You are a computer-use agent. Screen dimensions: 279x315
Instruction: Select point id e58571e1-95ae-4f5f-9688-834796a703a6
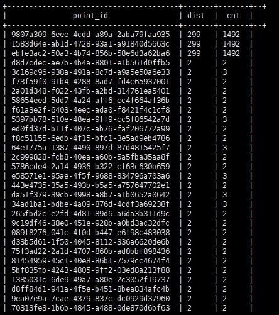90,176
